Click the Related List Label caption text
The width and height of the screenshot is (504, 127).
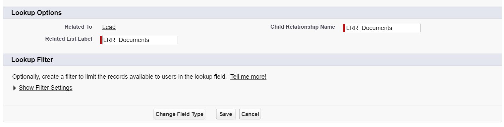tap(69, 39)
